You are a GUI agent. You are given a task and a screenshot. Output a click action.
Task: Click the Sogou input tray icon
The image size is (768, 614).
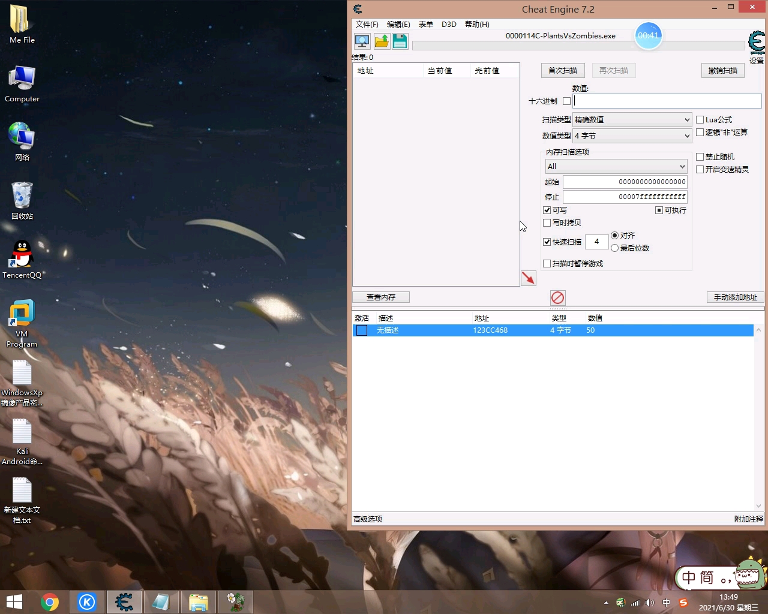(683, 603)
